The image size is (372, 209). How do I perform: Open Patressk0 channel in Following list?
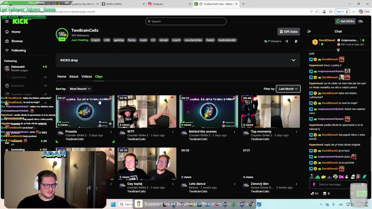[x=26, y=69]
